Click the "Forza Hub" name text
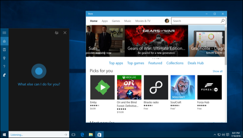Viewport: 243px width, 138px height. coord(203,102)
